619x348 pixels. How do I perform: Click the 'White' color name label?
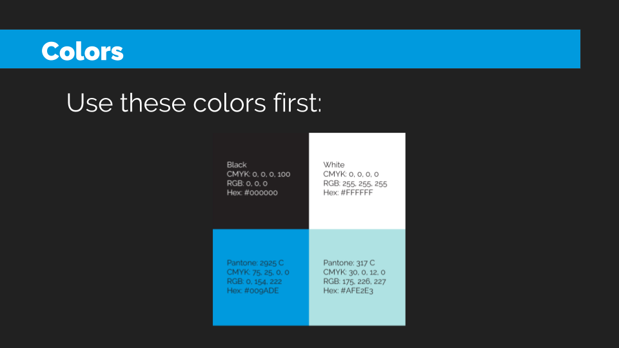point(333,164)
